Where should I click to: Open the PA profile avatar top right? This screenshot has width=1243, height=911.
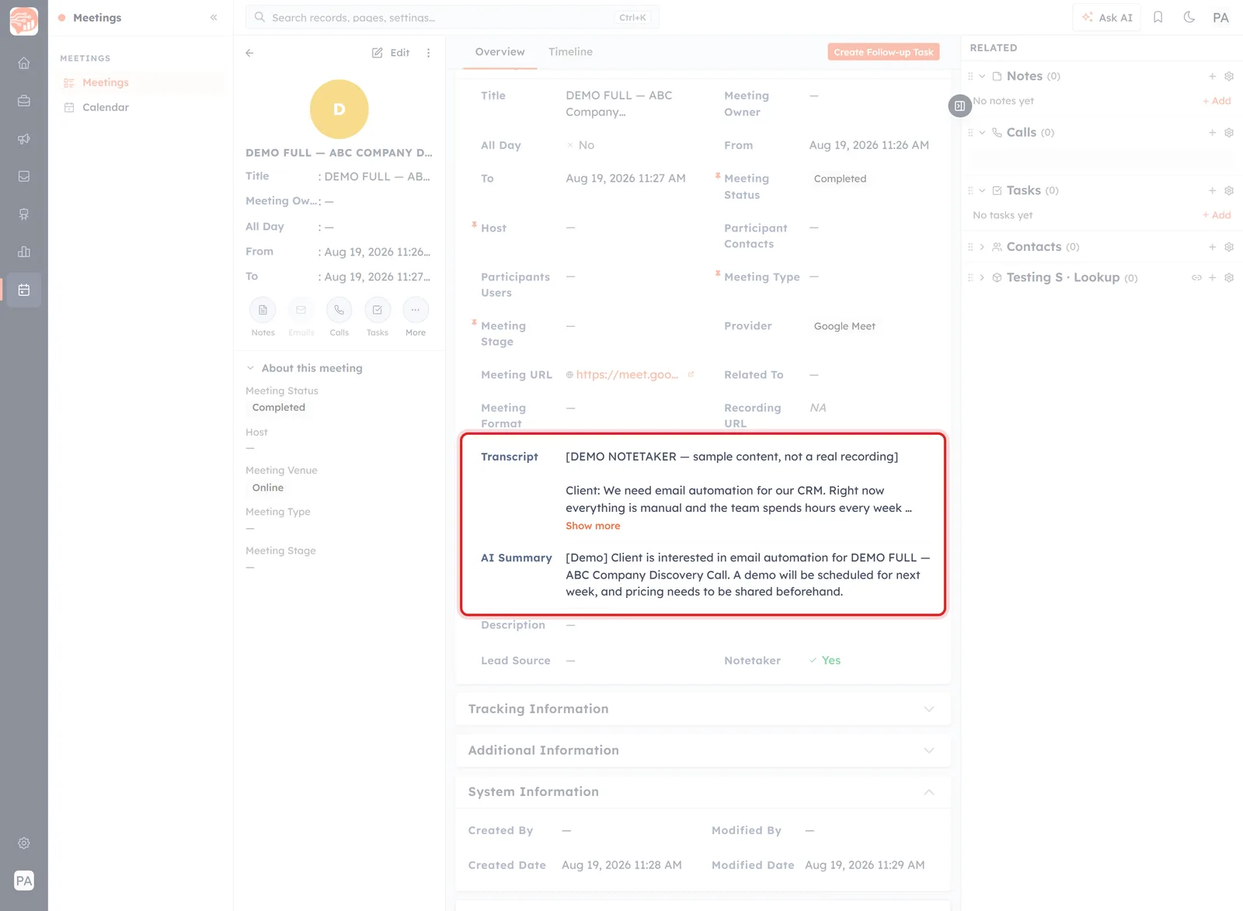click(1221, 17)
